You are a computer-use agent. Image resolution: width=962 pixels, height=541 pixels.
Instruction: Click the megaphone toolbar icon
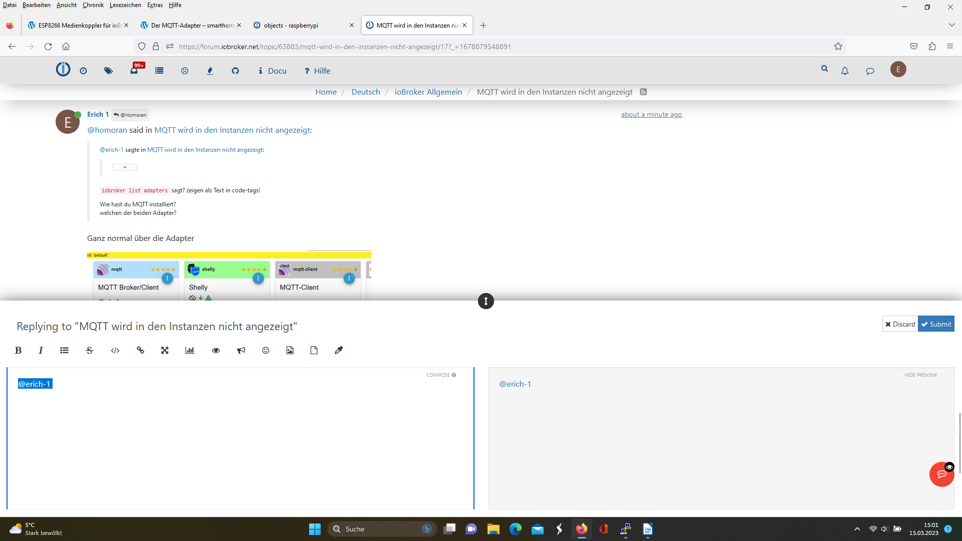click(241, 351)
